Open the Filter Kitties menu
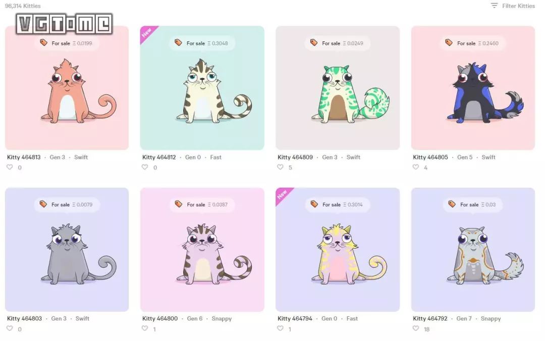545x341 pixels. (513, 6)
